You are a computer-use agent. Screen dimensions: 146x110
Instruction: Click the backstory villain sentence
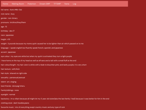[55, 99]
